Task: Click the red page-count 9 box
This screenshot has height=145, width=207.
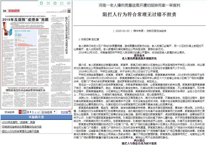Action: coord(20,112)
